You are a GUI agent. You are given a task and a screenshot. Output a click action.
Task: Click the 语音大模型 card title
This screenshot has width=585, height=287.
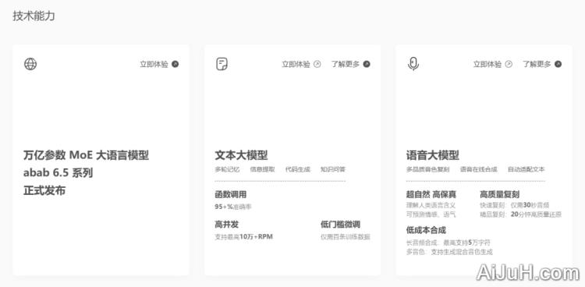(432, 155)
